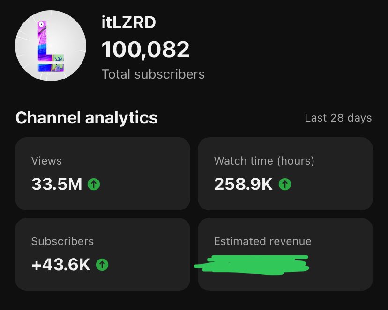Click the 33.5M views value
This screenshot has width=388, height=310.
coord(57,184)
